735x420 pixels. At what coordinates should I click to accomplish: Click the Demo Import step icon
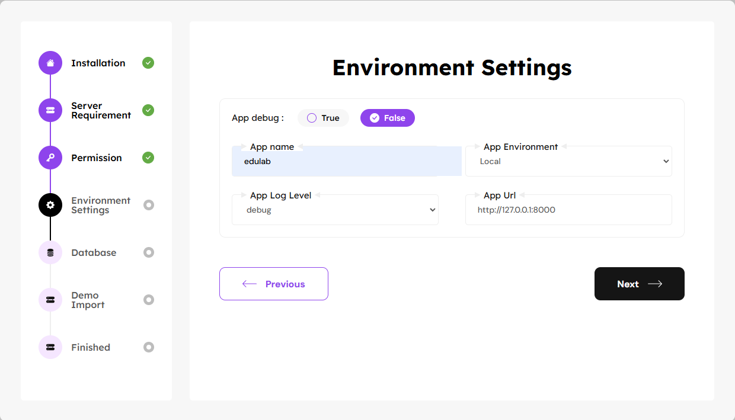click(50, 300)
